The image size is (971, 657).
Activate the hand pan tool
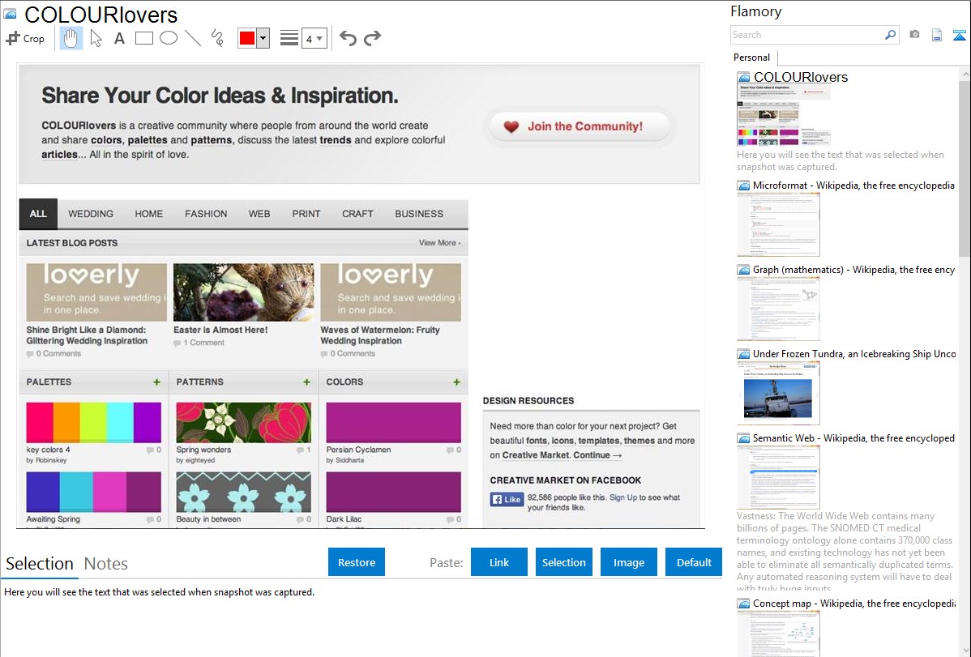[x=71, y=38]
